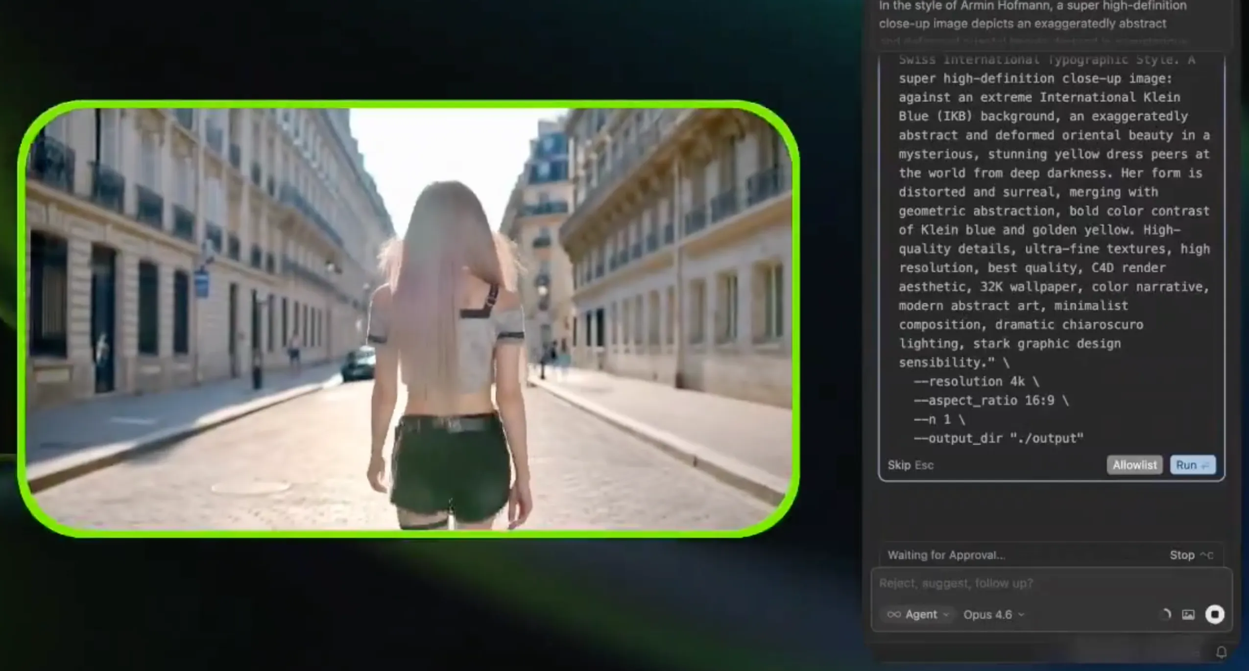Click the image attachment icon in the chat input
1249x671 pixels.
pos(1188,615)
